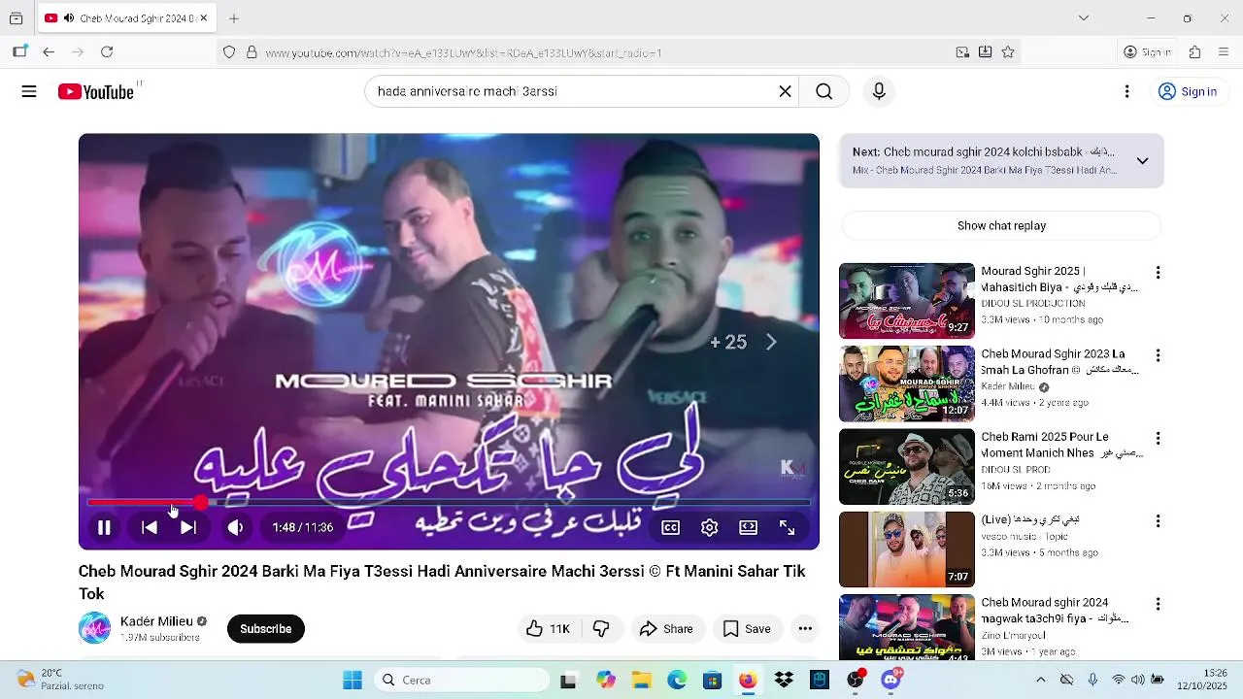The width and height of the screenshot is (1243, 699).
Task: Go to YouTube home via logo
Action: point(96,91)
